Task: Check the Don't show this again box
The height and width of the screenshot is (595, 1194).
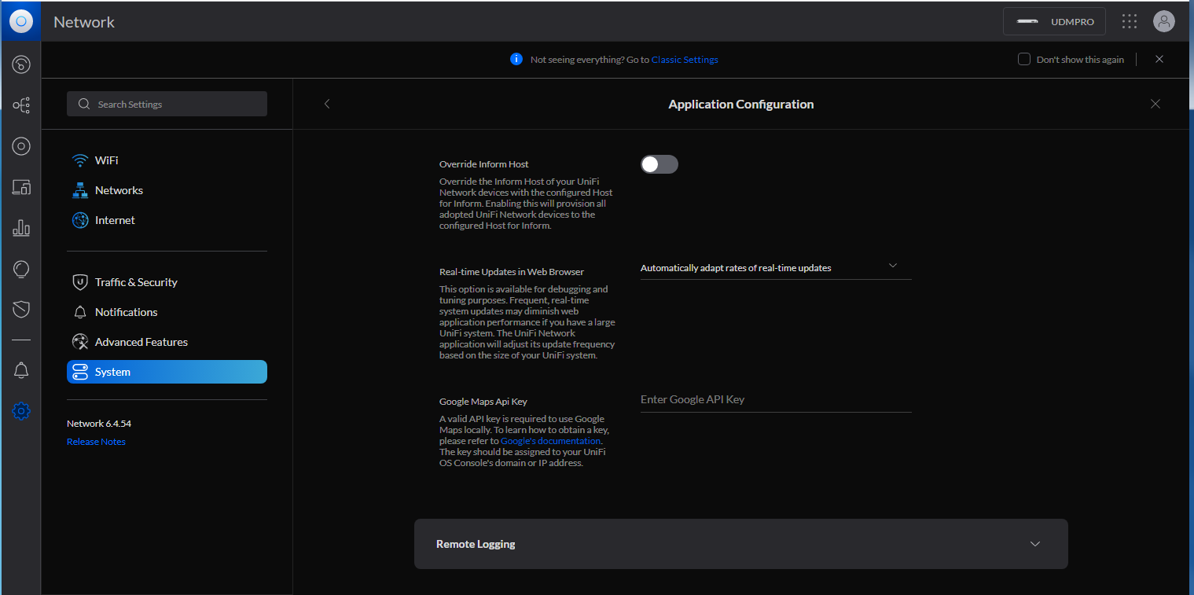Action: tap(1024, 59)
